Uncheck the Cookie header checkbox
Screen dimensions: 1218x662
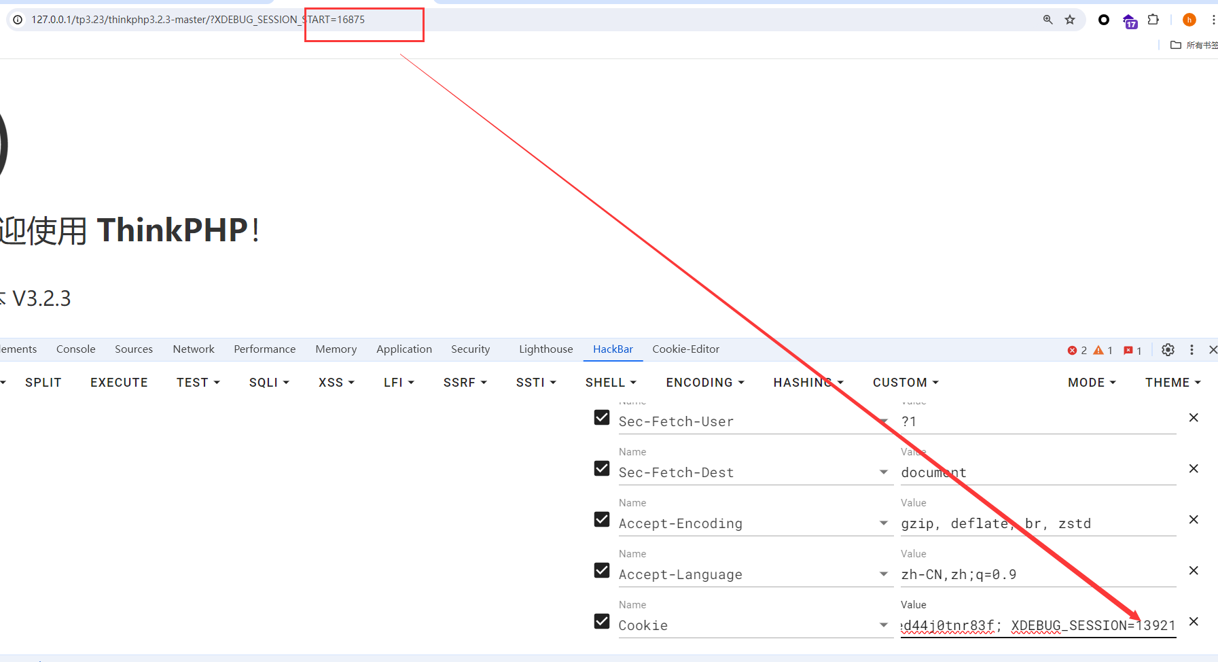[601, 621]
